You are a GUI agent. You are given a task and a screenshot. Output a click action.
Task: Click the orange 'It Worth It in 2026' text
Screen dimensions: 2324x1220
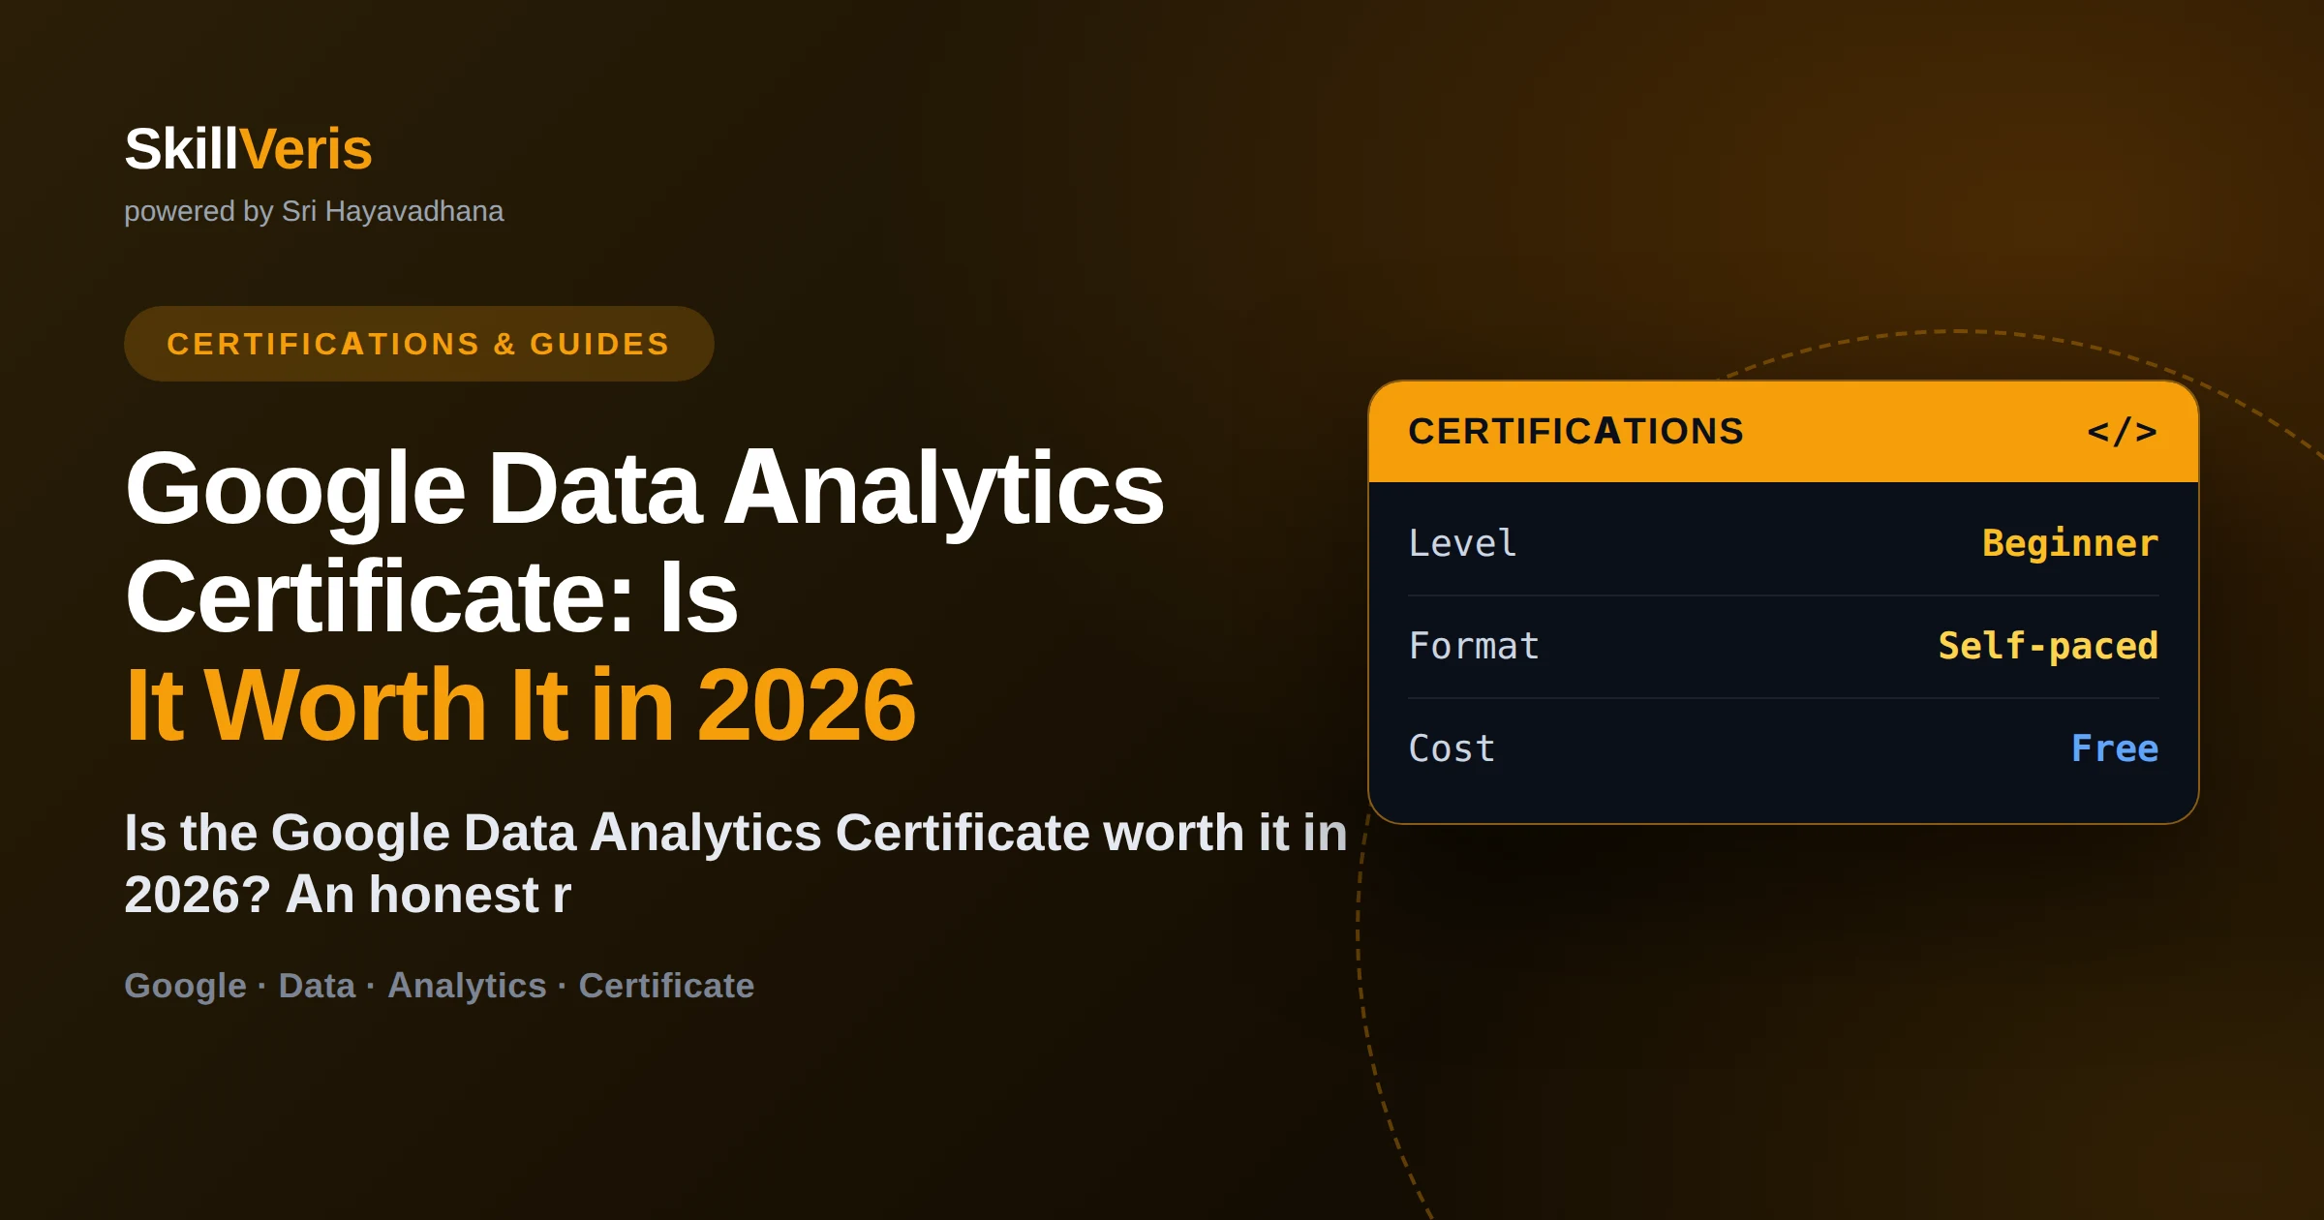tap(520, 705)
